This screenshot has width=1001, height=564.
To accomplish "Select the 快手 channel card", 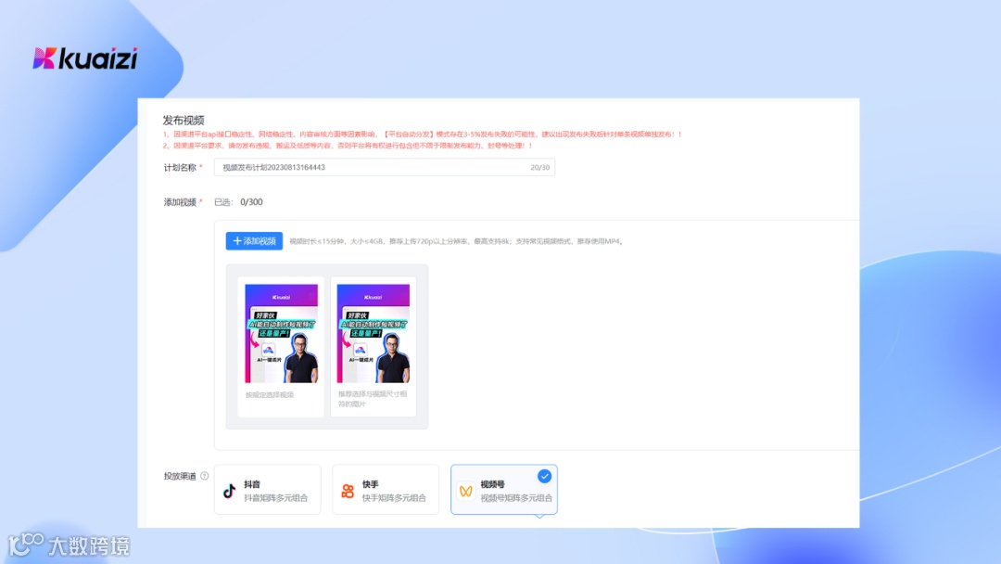I will coord(386,490).
